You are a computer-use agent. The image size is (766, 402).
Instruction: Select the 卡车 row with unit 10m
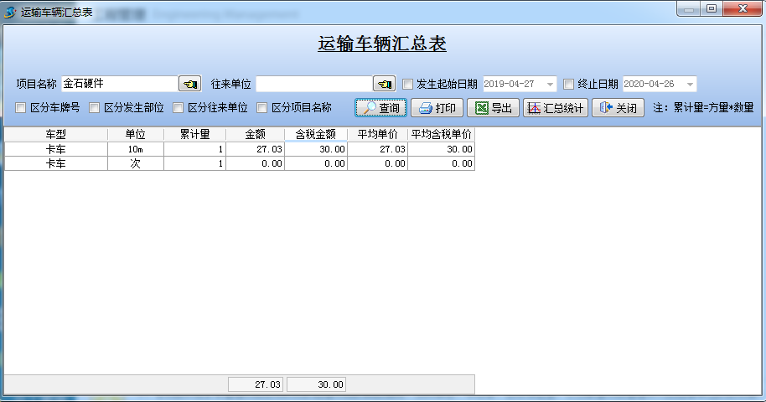[55, 149]
